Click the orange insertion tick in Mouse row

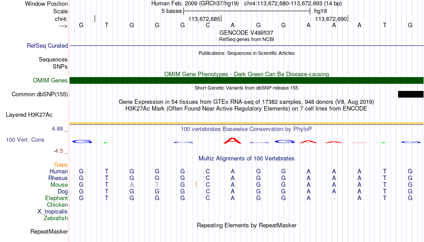click(x=196, y=184)
